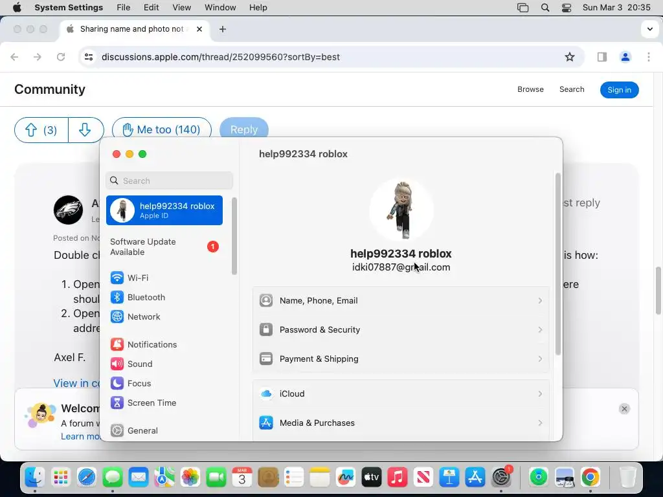Image resolution: width=663 pixels, height=497 pixels.
Task: Click Search in the Community header
Action: 572,89
